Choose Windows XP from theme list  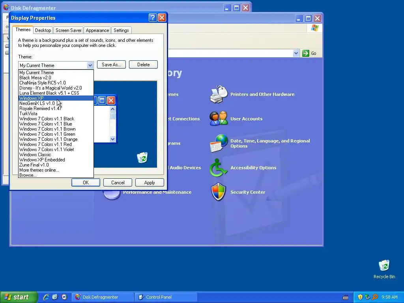click(x=56, y=98)
